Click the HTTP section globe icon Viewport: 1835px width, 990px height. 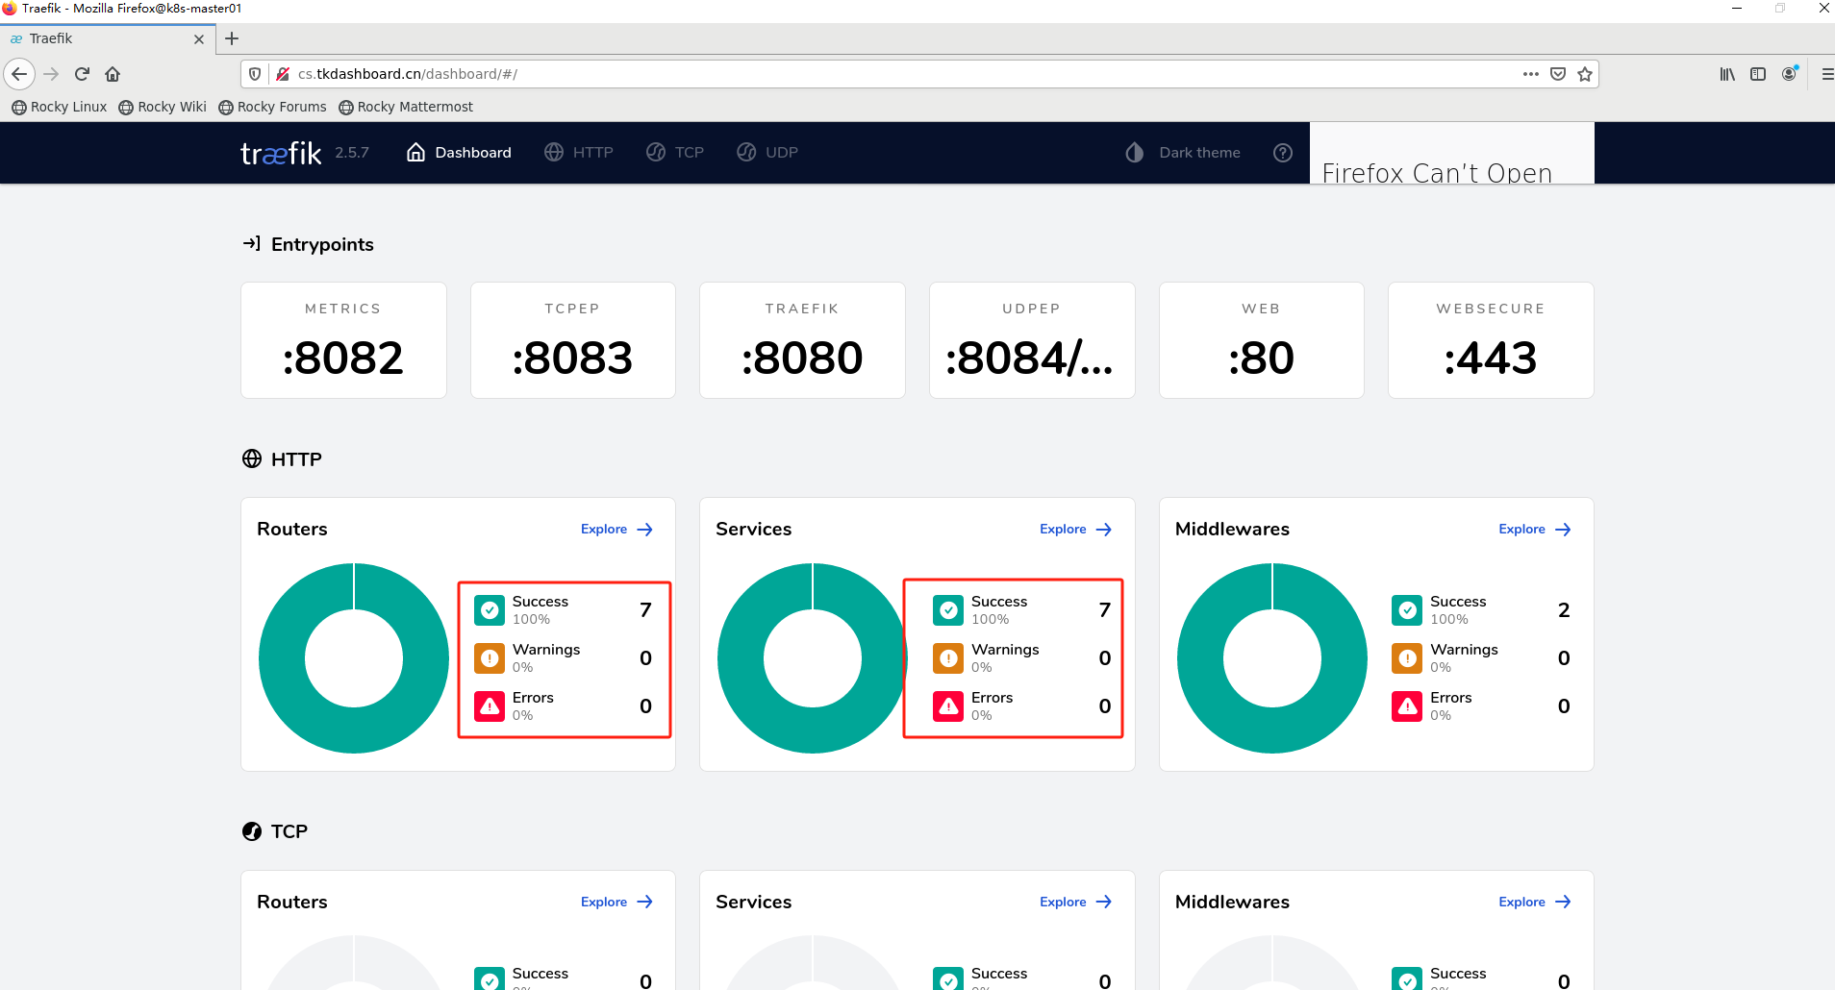[252, 458]
